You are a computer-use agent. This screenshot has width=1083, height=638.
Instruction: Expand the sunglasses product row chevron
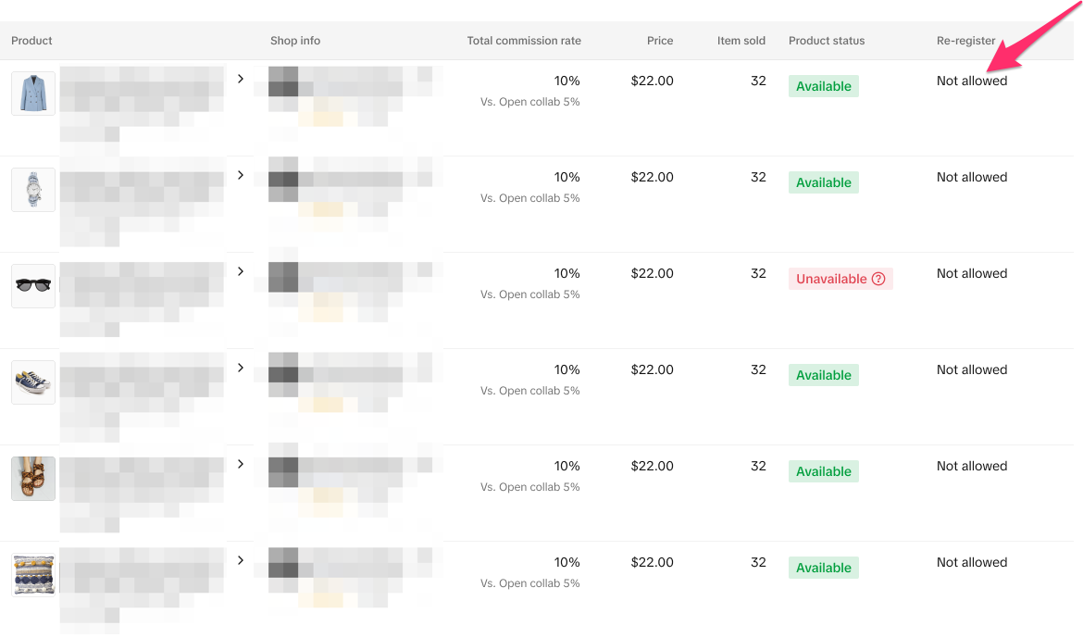(x=241, y=271)
